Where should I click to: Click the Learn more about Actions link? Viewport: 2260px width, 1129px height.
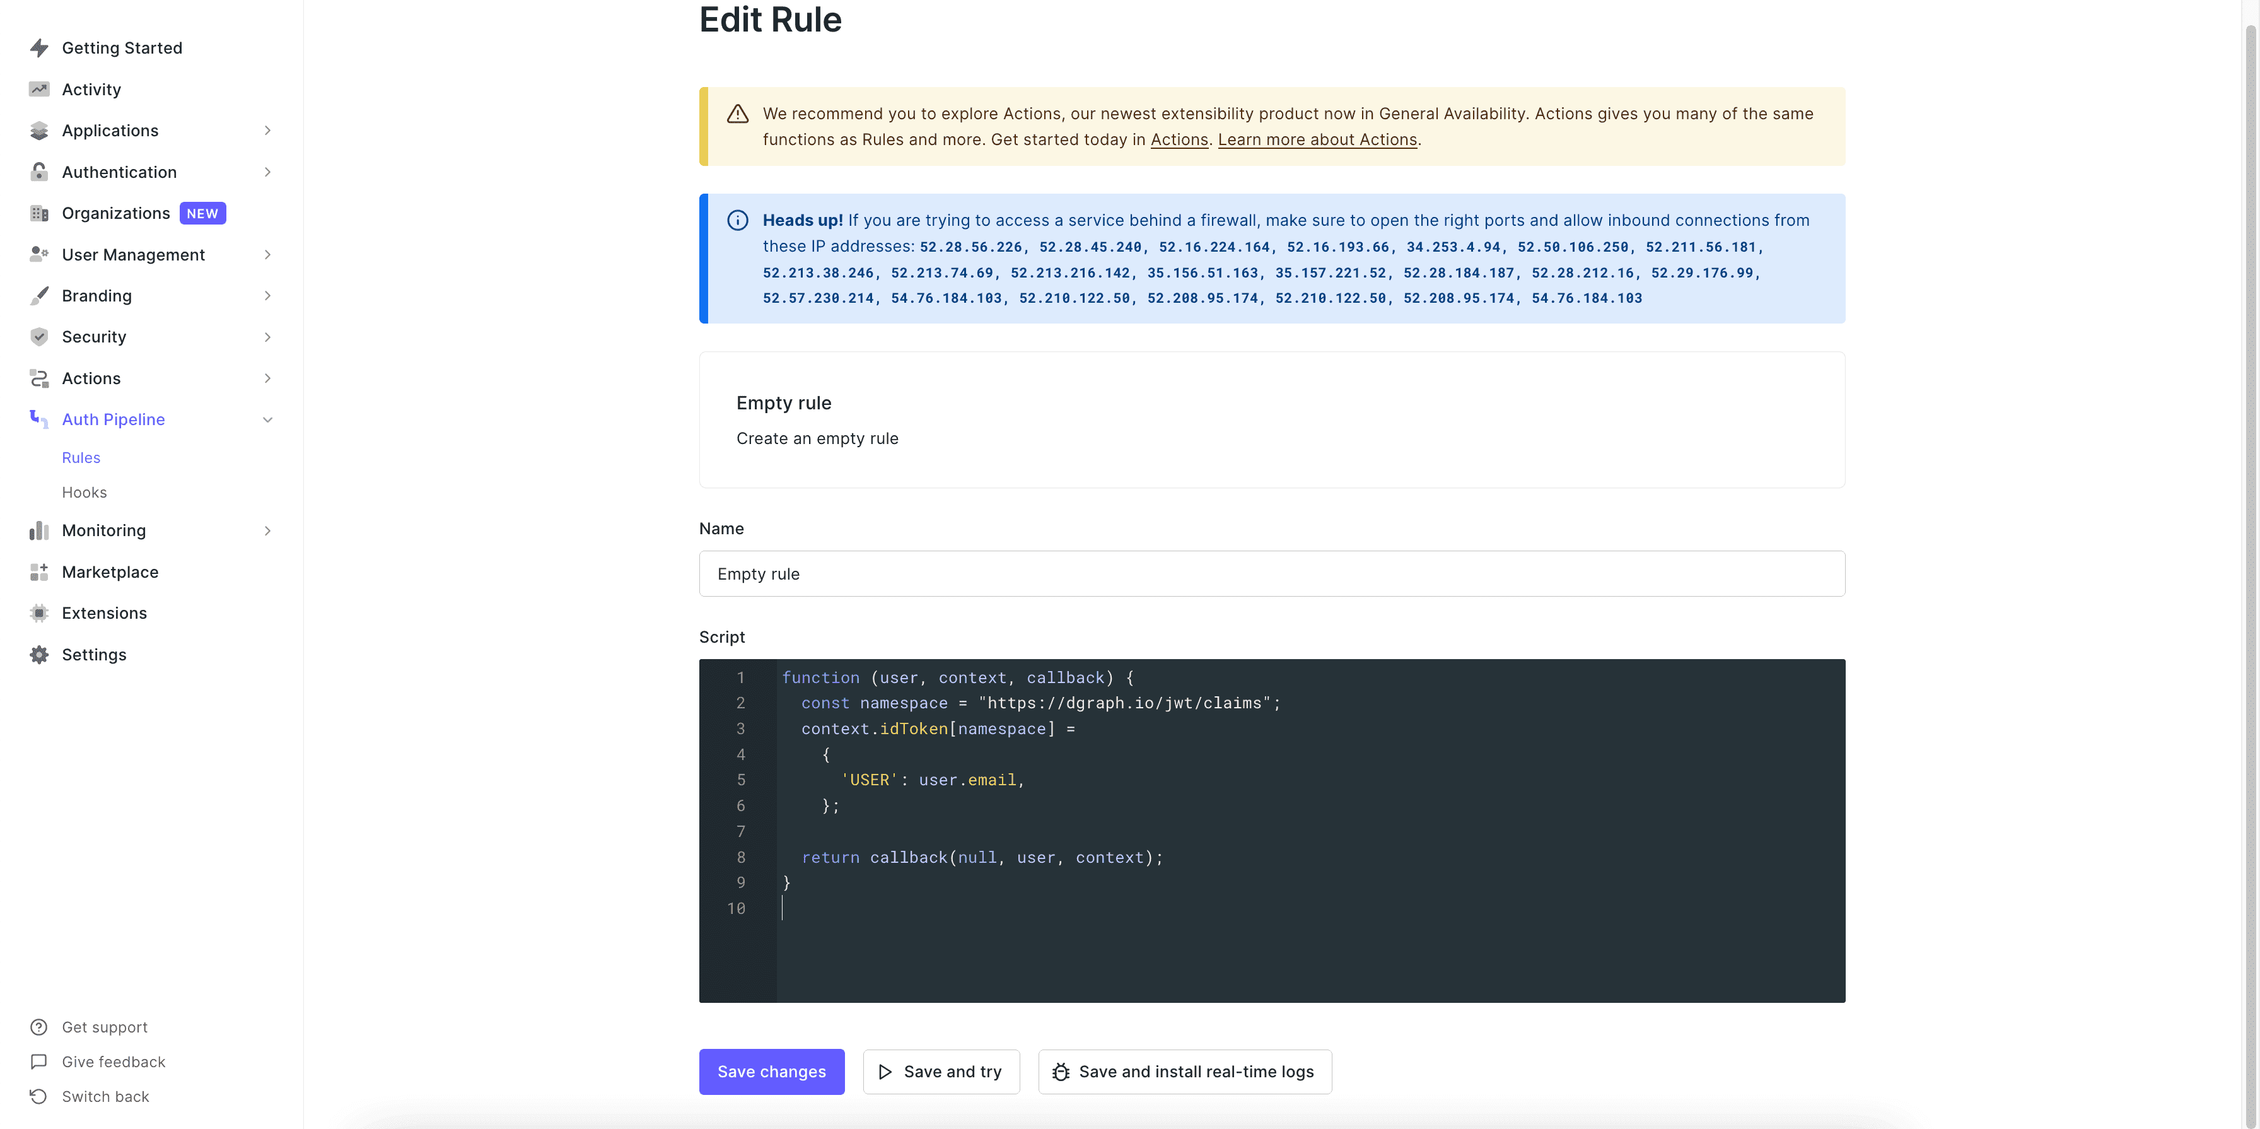tap(1318, 139)
